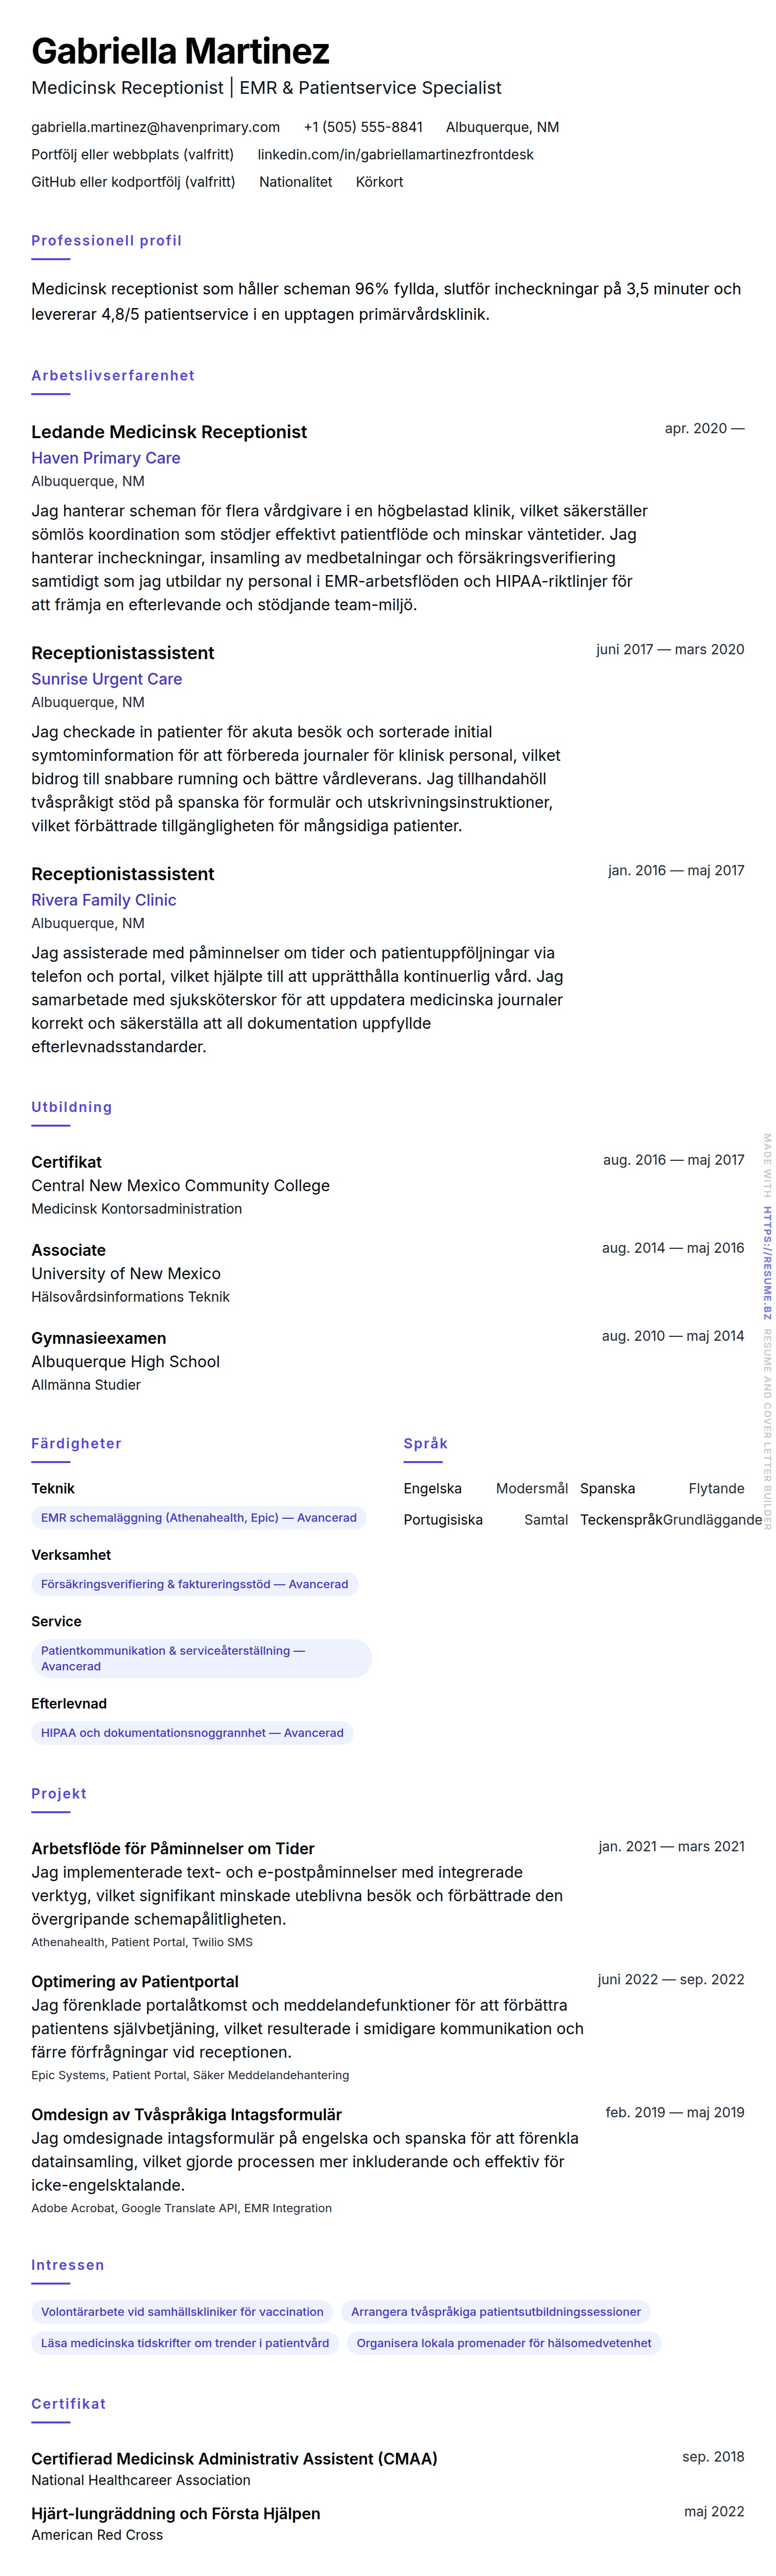Screen dimensions: 776x2576
Task: Click the phone number +1 (505) 555-8841
Action: (363, 127)
